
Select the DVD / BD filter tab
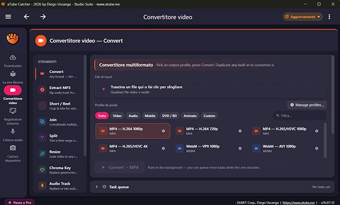point(169,116)
